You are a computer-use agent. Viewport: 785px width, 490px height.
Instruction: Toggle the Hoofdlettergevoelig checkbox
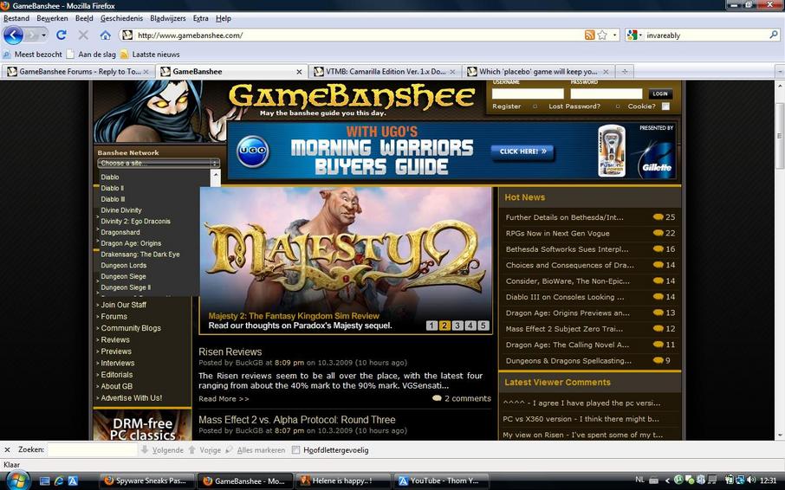click(x=295, y=449)
